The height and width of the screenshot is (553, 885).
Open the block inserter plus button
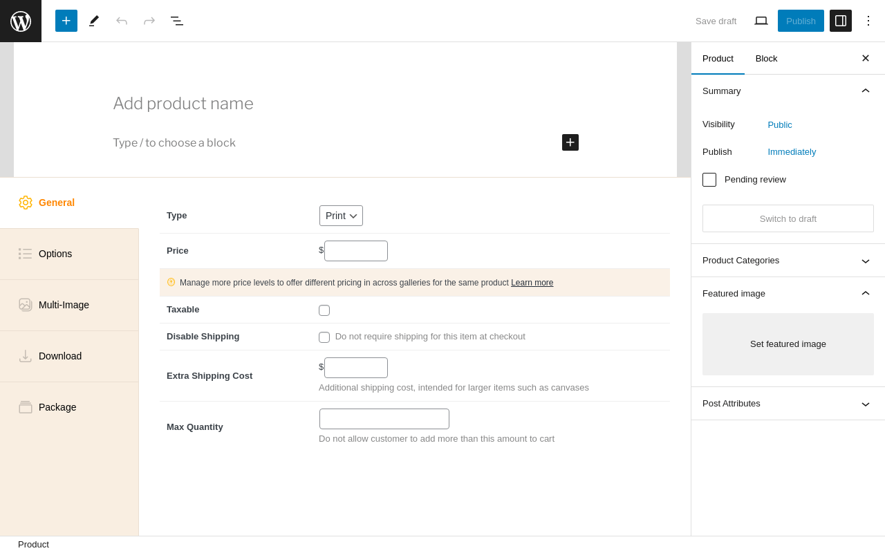pos(66,21)
